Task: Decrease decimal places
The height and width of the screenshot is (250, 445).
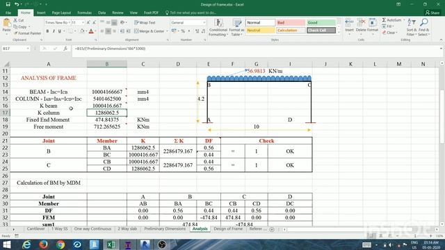Action: pos(203,31)
